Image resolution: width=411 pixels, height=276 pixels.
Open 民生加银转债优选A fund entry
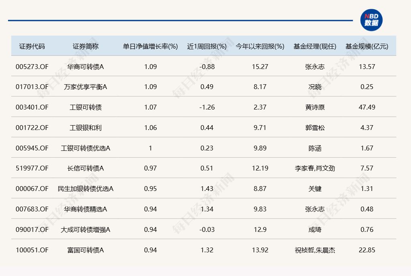click(x=85, y=189)
